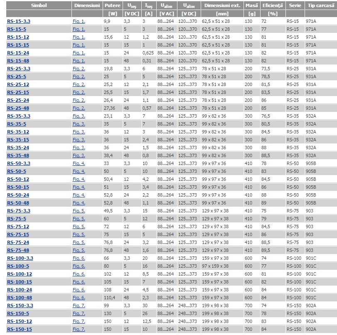
Task: Open the RS-75-12 product link
Action: click(x=18, y=227)
